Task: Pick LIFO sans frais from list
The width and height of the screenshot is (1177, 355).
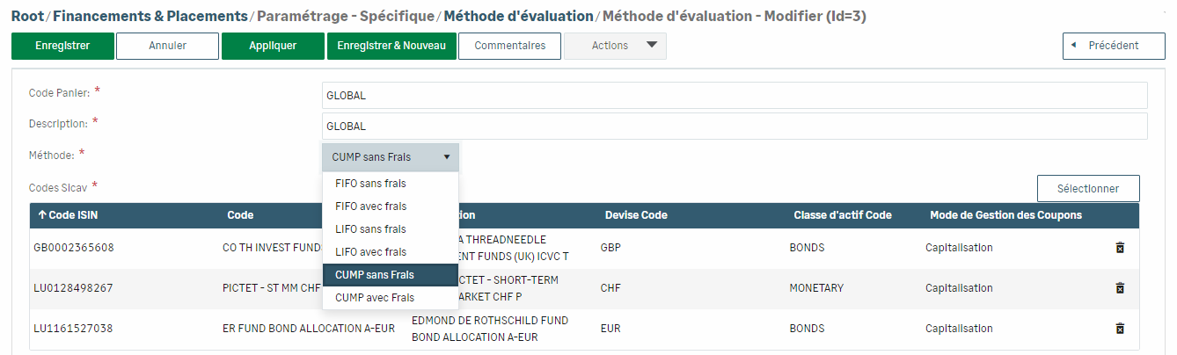Action: [x=370, y=229]
